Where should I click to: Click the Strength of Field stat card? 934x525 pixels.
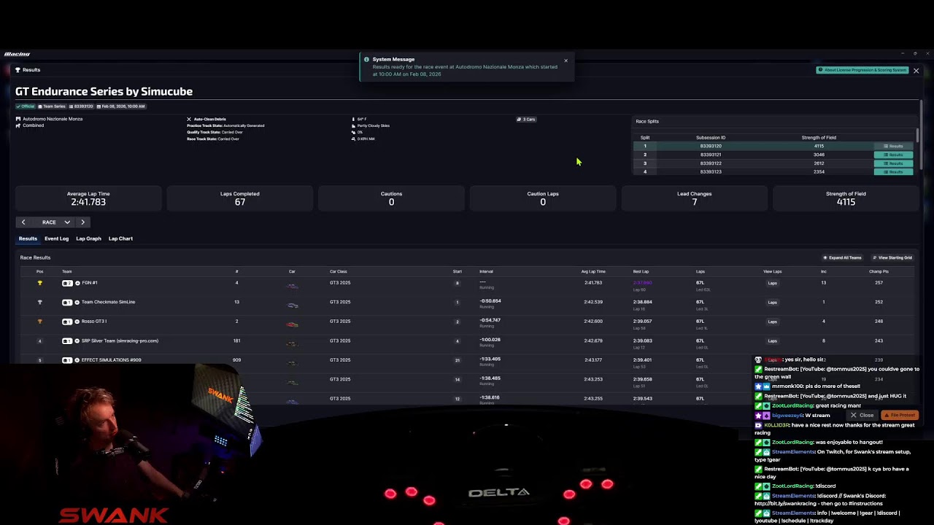click(x=846, y=198)
